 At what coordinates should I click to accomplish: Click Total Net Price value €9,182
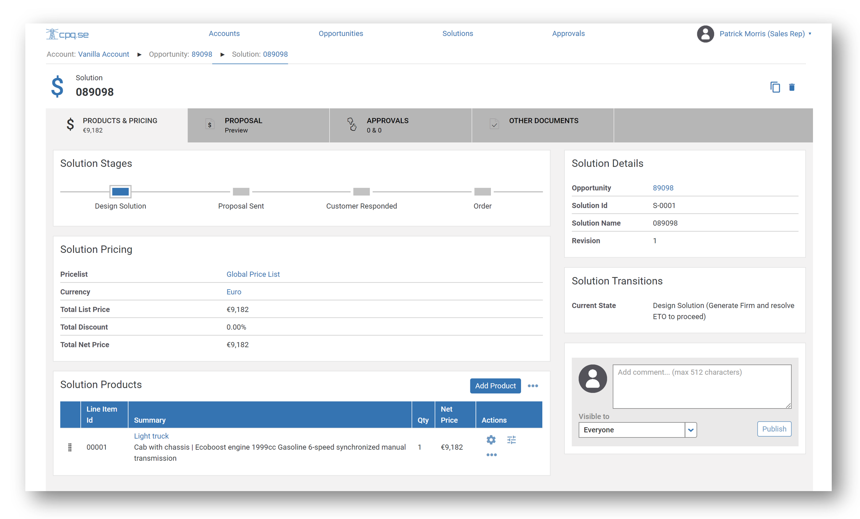point(238,345)
